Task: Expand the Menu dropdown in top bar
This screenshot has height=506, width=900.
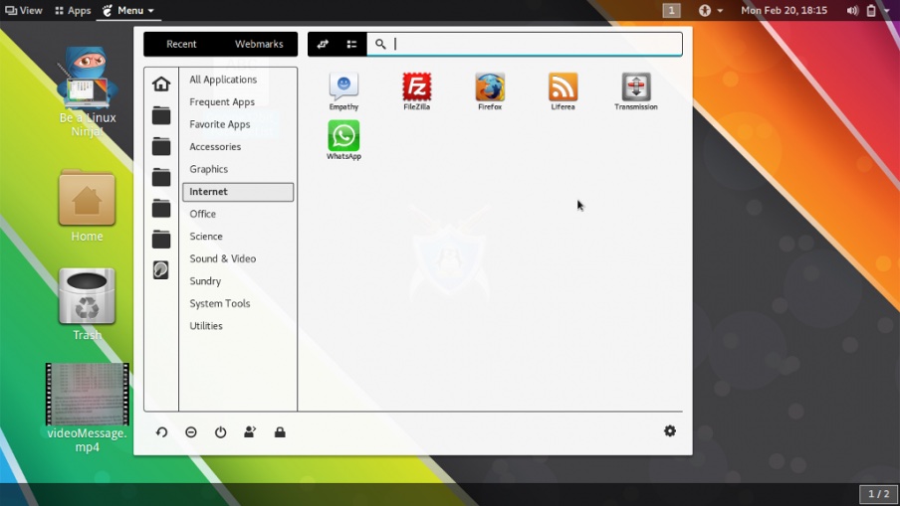Action: (x=129, y=11)
